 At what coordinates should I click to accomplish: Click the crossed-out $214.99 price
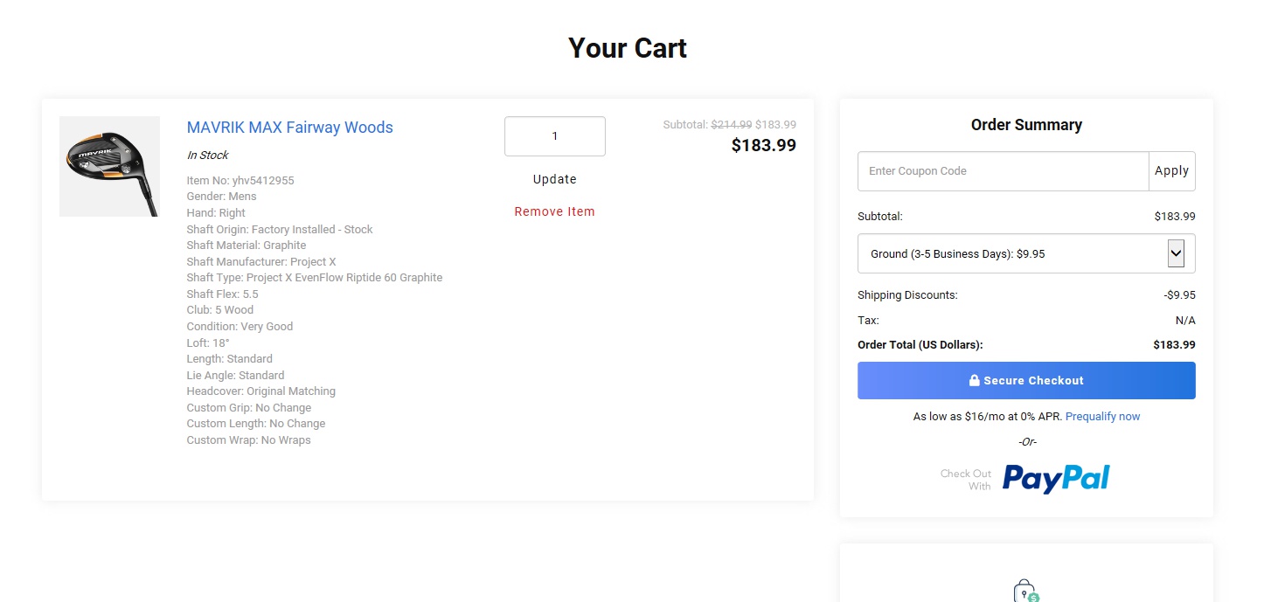click(731, 125)
